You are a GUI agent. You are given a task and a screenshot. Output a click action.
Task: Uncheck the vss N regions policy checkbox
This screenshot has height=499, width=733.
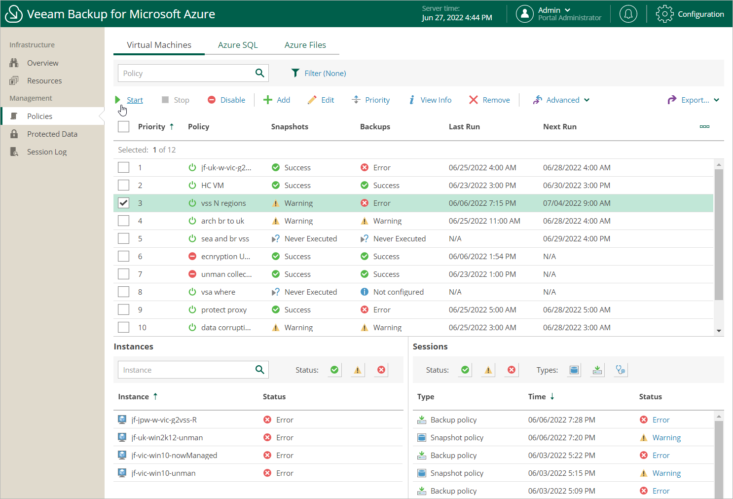pyautogui.click(x=123, y=203)
